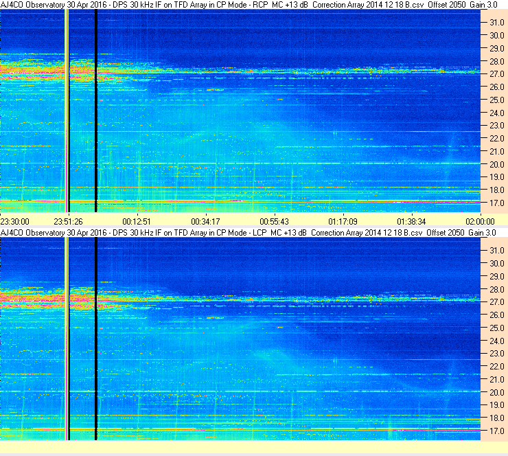This screenshot has height=456, width=508.
Task: Pick the 20.0 frequency label on LCP chart
Action: coord(497,392)
